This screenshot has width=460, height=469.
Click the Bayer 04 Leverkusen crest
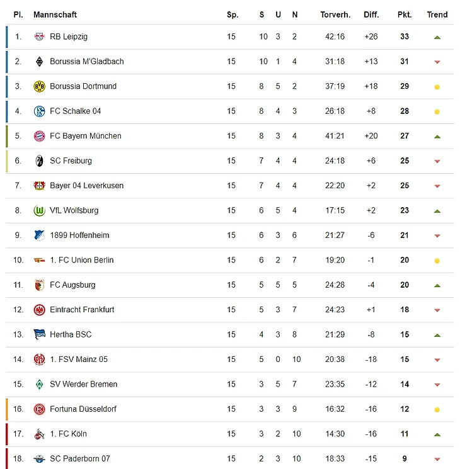coord(39,186)
